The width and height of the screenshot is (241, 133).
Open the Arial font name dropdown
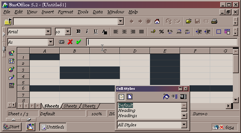48,32
